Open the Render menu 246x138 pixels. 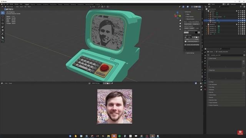[11, 4]
